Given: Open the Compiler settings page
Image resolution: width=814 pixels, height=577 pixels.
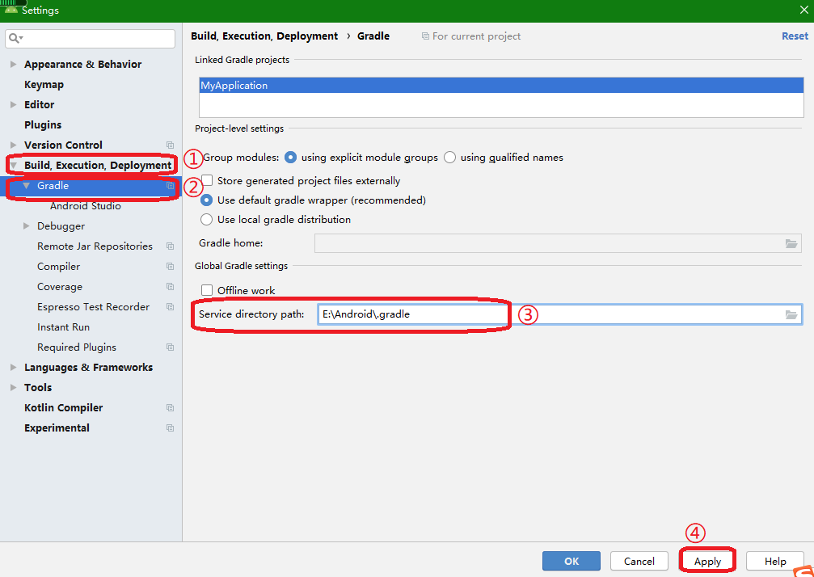Looking at the screenshot, I should (59, 267).
